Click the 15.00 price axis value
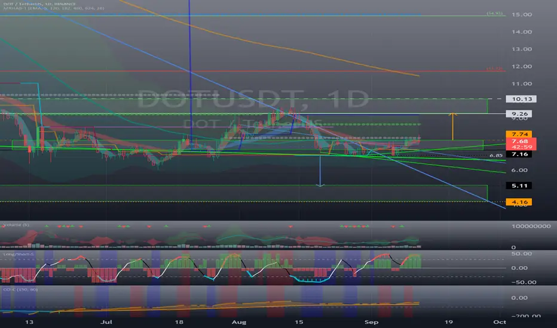Screen dimensions: 557x328 click(x=522, y=14)
